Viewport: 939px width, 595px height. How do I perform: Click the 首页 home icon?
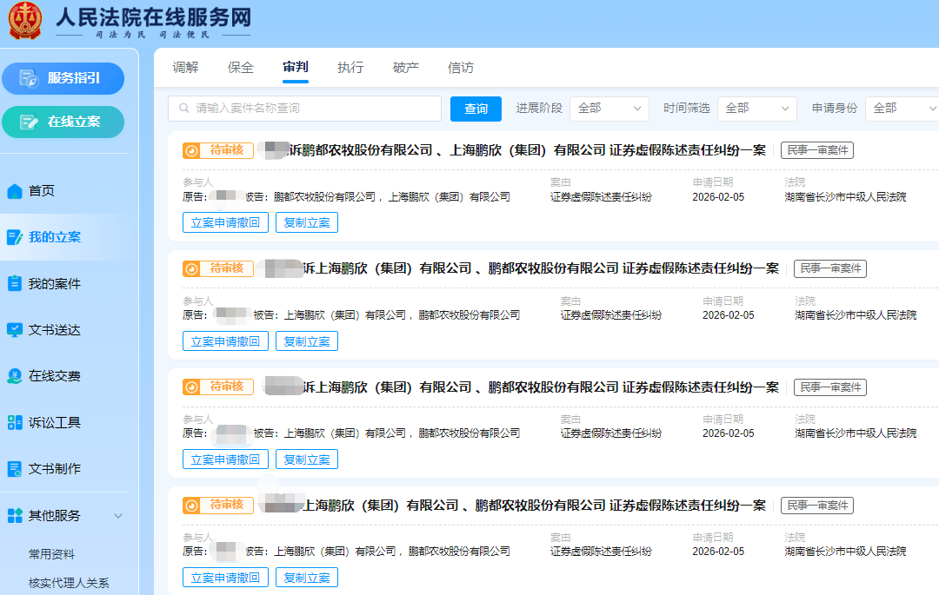point(15,191)
